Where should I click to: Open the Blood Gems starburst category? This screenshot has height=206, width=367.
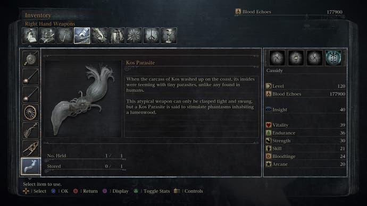point(134,36)
